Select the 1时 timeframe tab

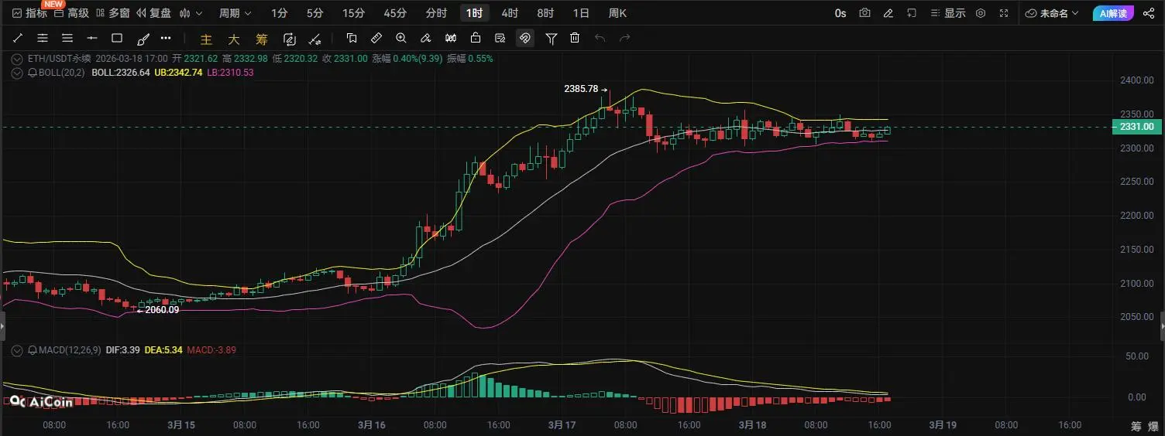click(x=475, y=13)
